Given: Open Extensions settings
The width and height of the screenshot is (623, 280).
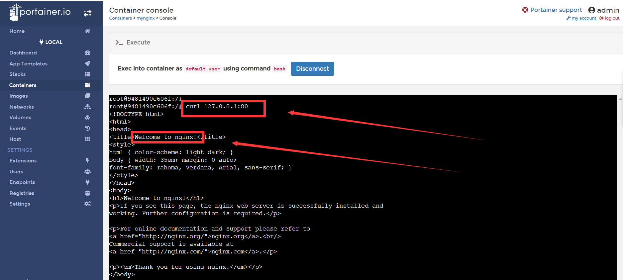Looking at the screenshot, I should [23, 160].
